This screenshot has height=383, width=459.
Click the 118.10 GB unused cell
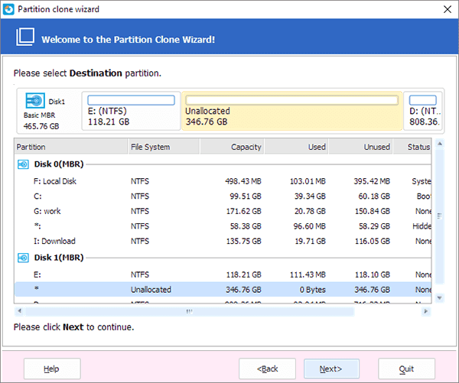(x=373, y=274)
